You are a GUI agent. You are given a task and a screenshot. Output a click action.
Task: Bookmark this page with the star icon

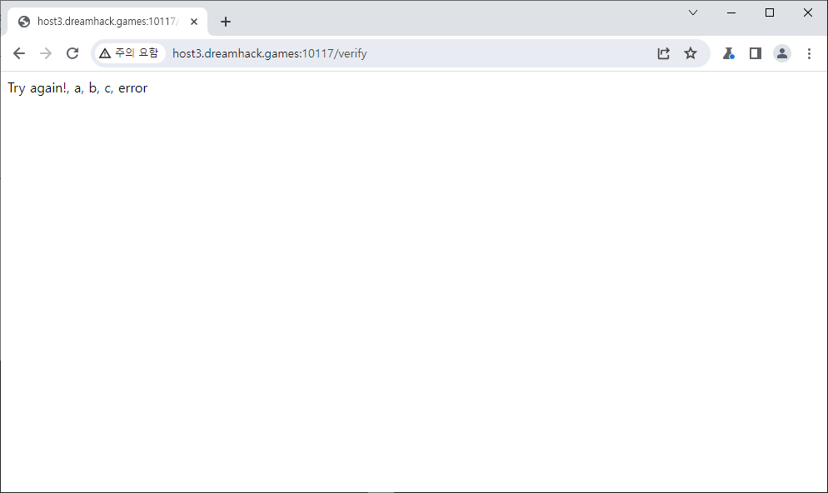click(x=691, y=53)
